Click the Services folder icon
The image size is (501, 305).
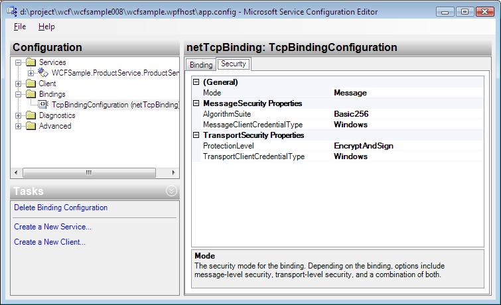[31, 62]
